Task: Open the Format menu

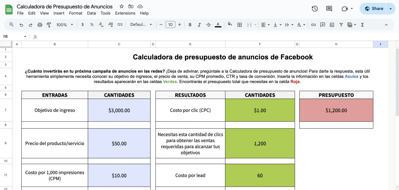Action: pyautogui.click(x=76, y=13)
